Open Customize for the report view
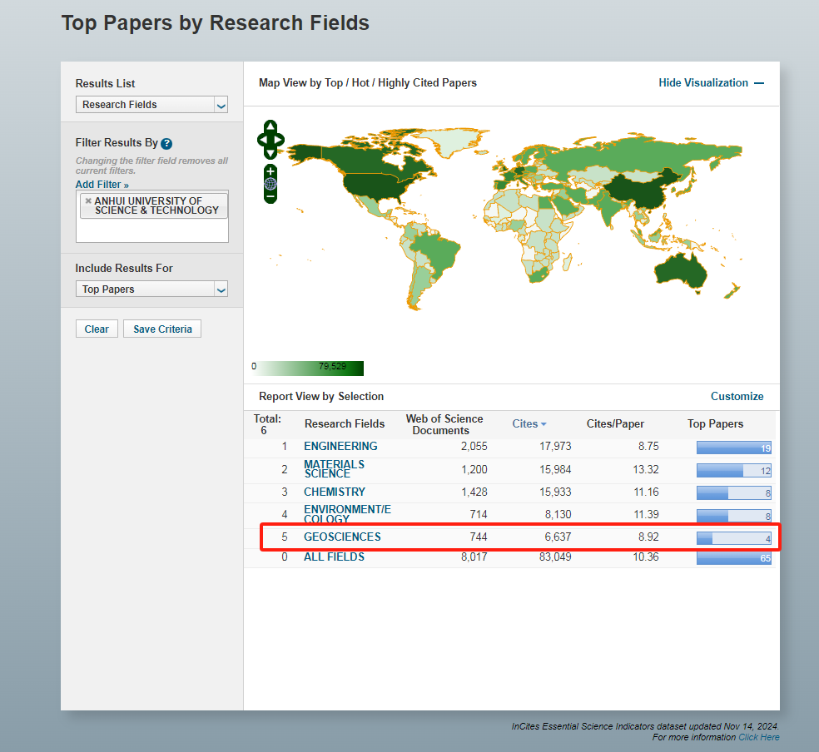Screen dimensions: 819x752 737,397
